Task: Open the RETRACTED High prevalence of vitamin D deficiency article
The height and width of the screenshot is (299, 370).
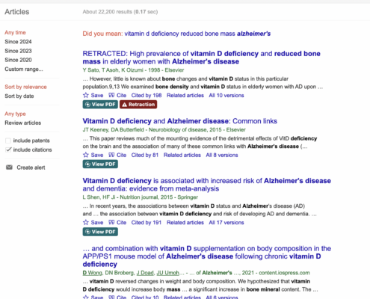Action: click(202, 58)
